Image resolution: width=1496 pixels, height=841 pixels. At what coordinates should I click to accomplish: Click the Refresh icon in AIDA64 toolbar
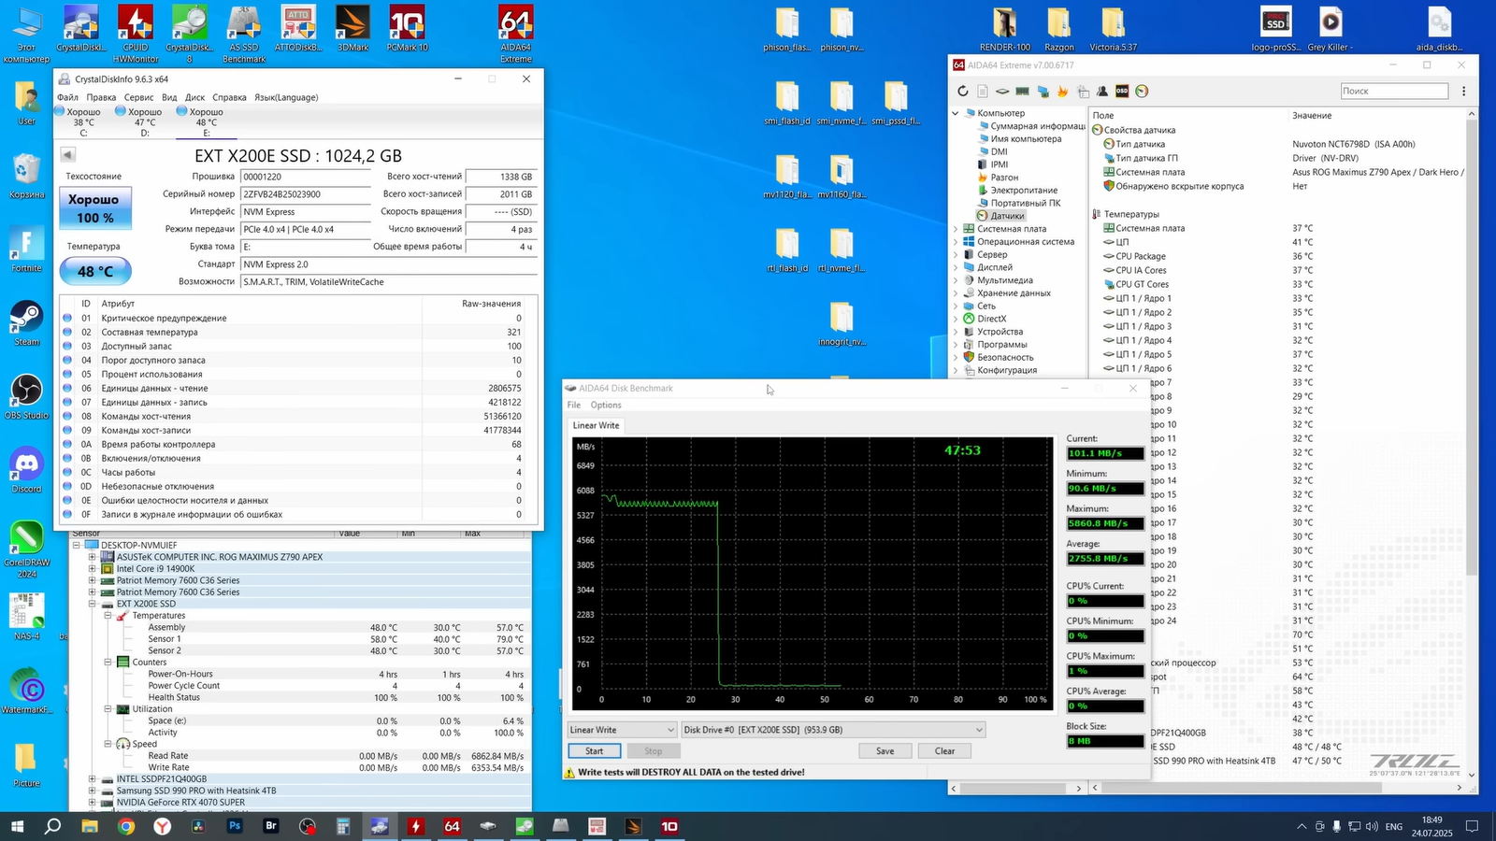pyautogui.click(x=963, y=91)
